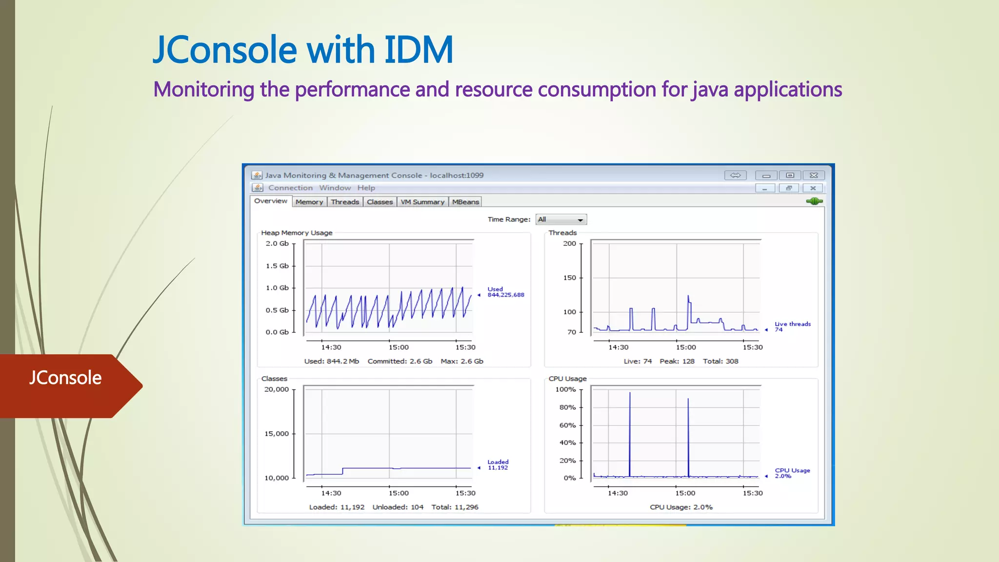999x562 pixels.
Task: Click the Java icon beside the Connection menu
Action: pyautogui.click(x=258, y=187)
